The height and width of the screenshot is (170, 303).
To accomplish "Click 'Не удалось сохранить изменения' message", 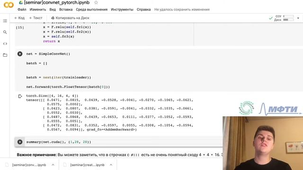I will 182,9.
